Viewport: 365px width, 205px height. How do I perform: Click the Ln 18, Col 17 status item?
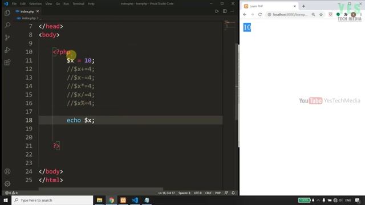point(167,193)
